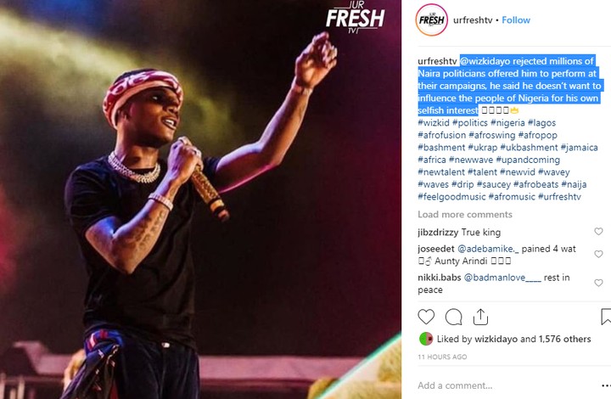View the 1,576 others likes list
Screen dimensions: 611x399
[564, 339]
